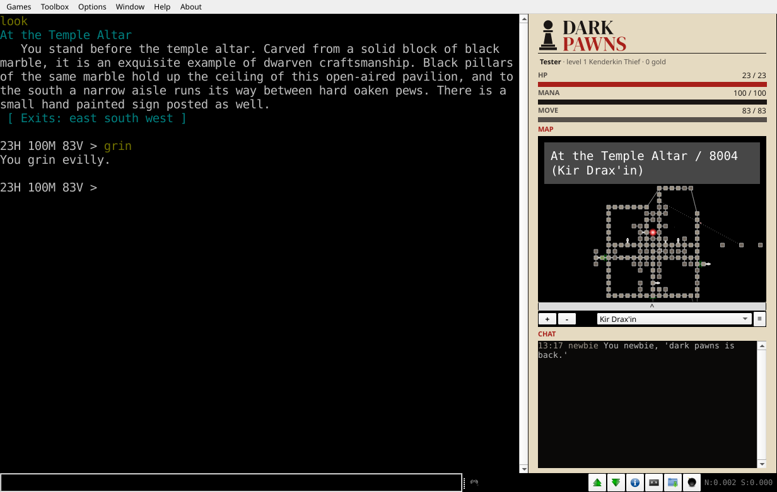Screen dimensions: 777x492
Task: Click the '[ Exits: east south west ]' line
Action: point(96,118)
